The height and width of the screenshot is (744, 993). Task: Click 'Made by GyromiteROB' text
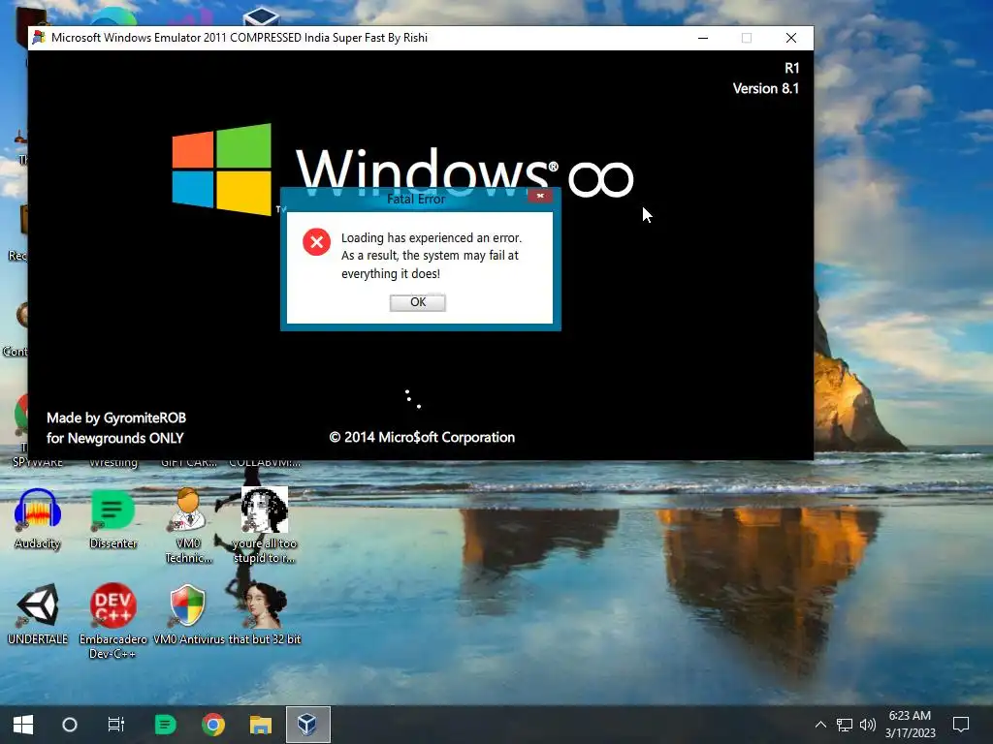[116, 418]
